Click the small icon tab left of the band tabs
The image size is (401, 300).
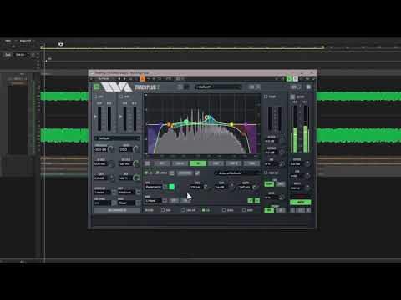click(x=148, y=163)
